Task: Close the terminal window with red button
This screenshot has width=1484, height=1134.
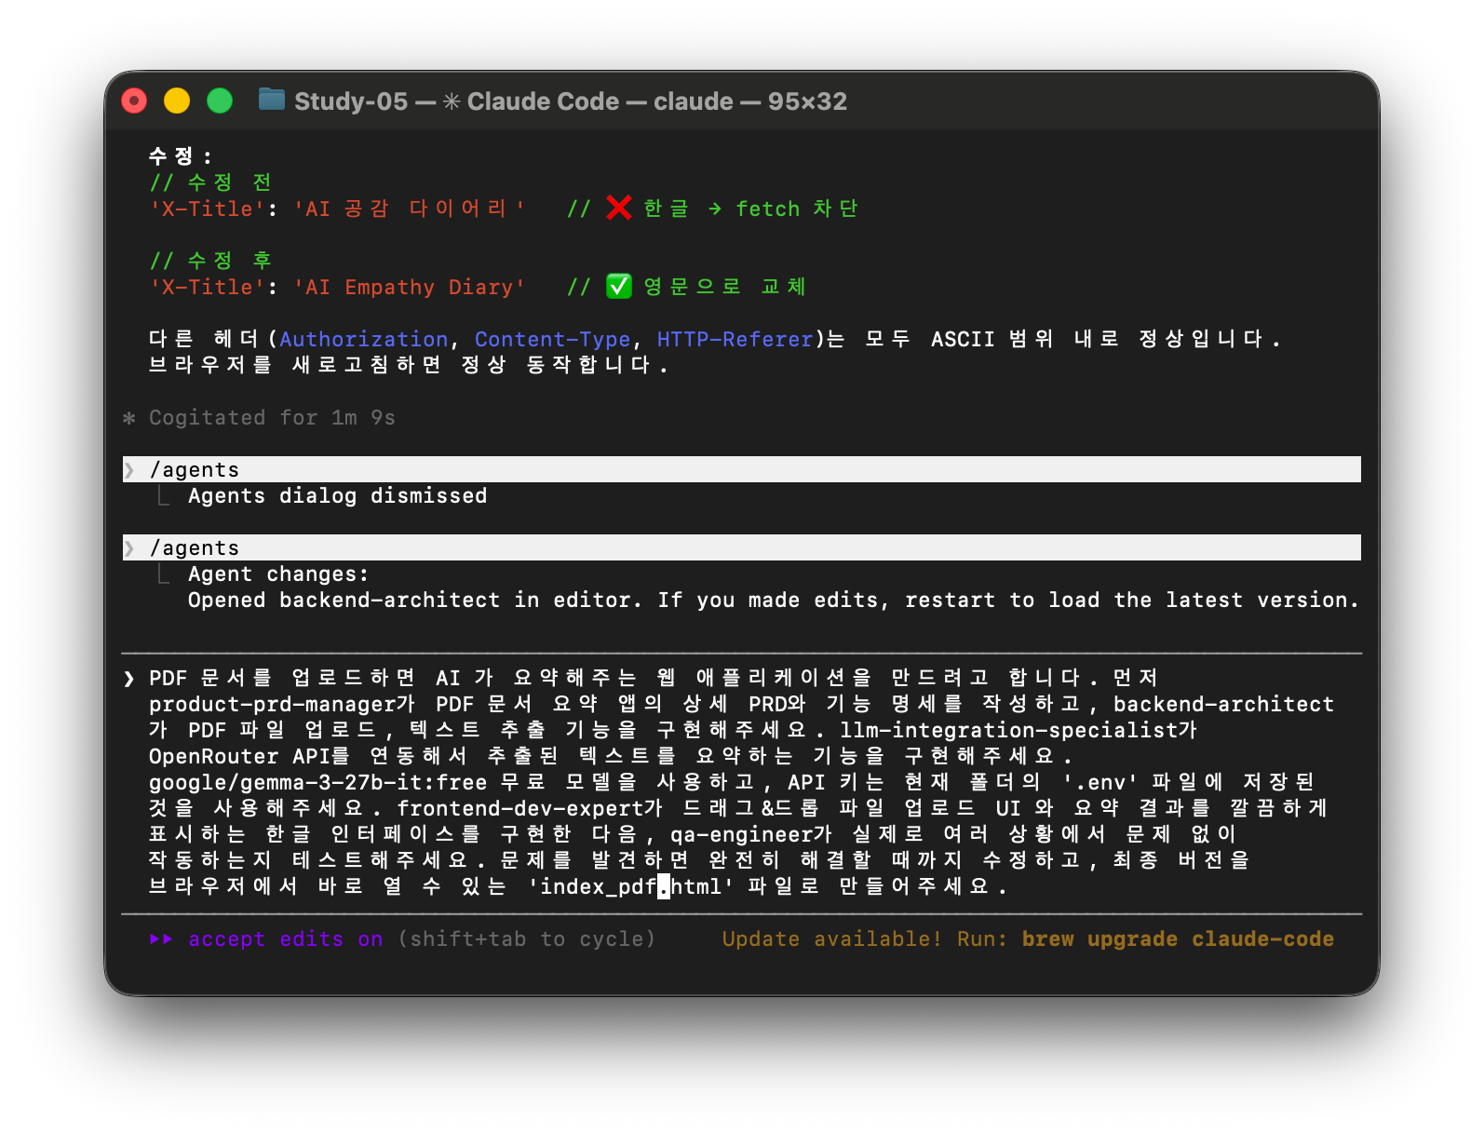Action: point(134,101)
